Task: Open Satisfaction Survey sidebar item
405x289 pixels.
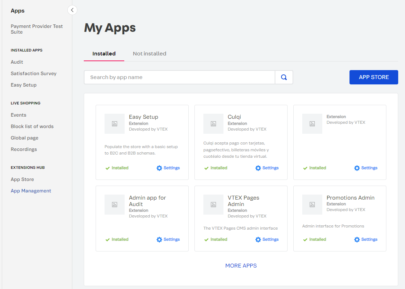Action: 34,73
